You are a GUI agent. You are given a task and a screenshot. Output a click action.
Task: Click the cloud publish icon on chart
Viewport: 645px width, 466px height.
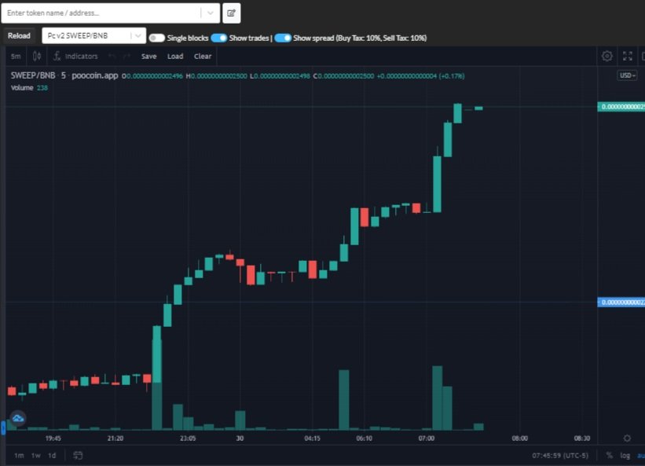click(x=18, y=418)
